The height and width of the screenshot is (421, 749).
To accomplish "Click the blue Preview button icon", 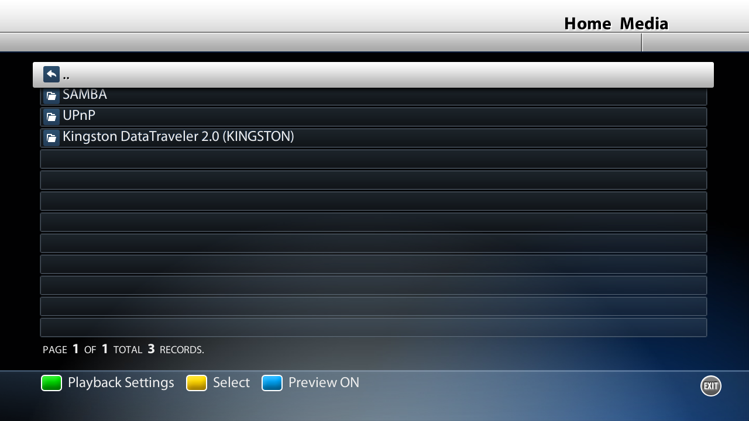I will [x=272, y=383].
